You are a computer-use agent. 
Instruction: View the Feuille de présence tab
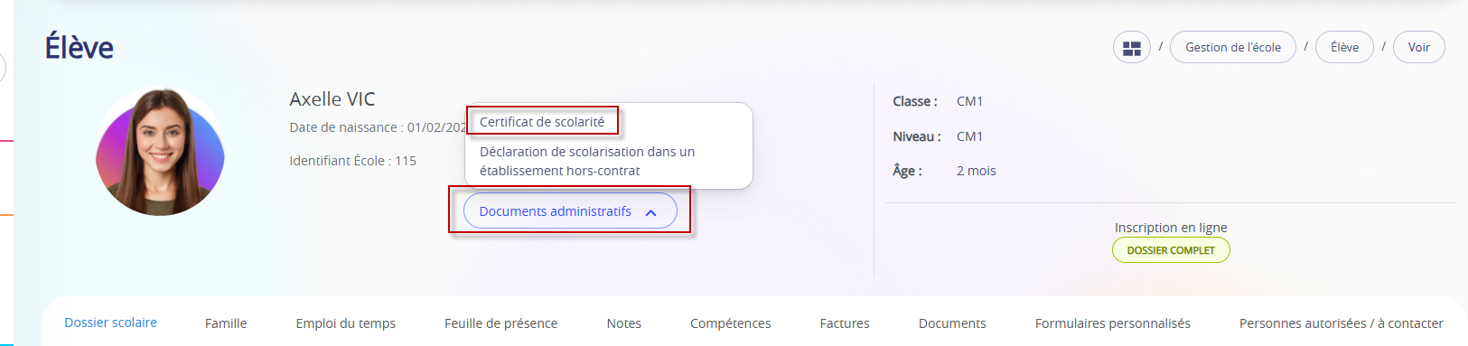pyautogui.click(x=500, y=323)
